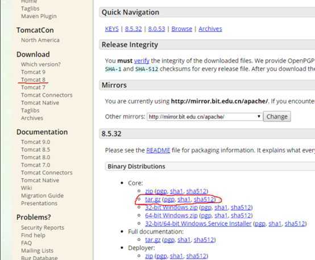This screenshot has height=260, width=315.
Task: Open the Presentations sidebar link
Action: tap(39, 203)
